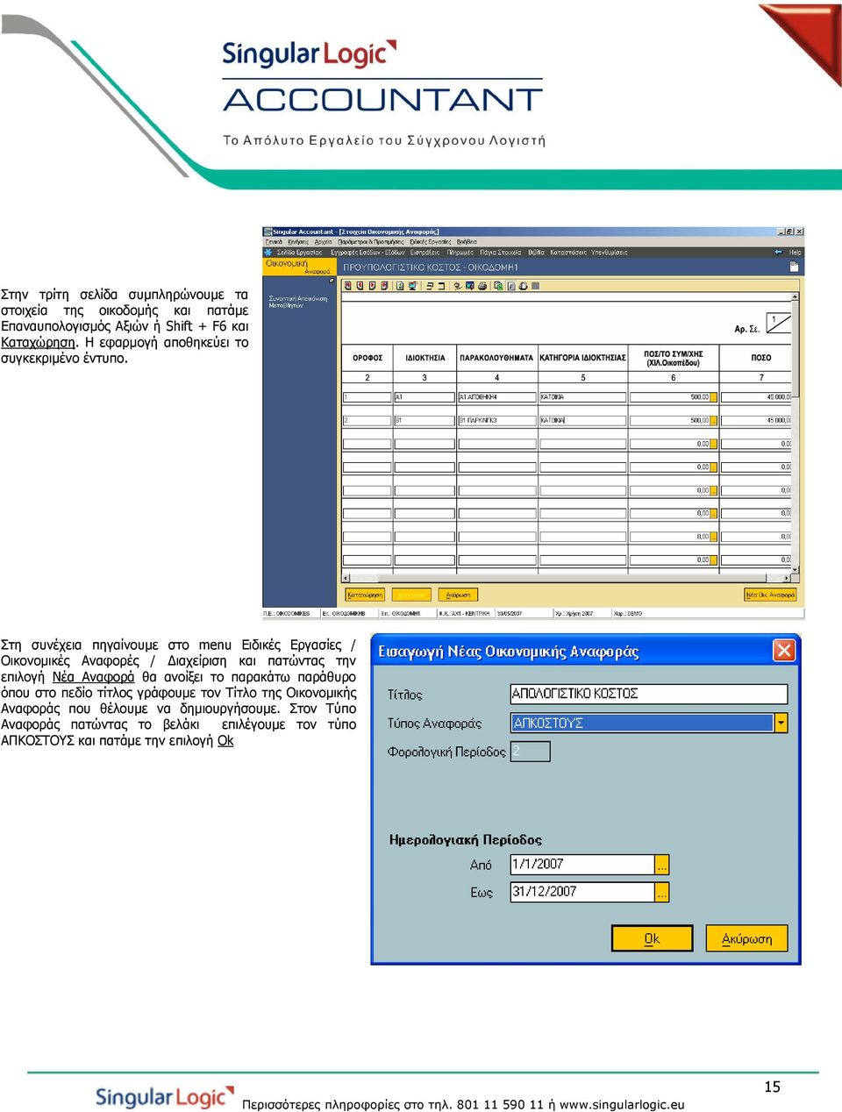Click the ΚΑΤΟΙΚΙΑ cell in row 2
The image size is (842, 1112).
(x=582, y=421)
